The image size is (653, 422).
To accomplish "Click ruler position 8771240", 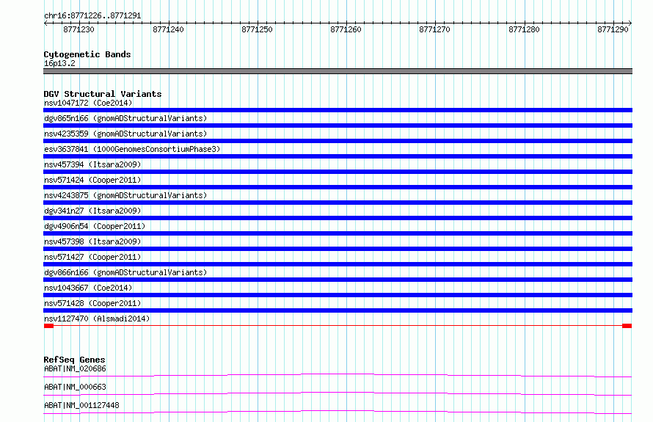I will click(x=168, y=29).
